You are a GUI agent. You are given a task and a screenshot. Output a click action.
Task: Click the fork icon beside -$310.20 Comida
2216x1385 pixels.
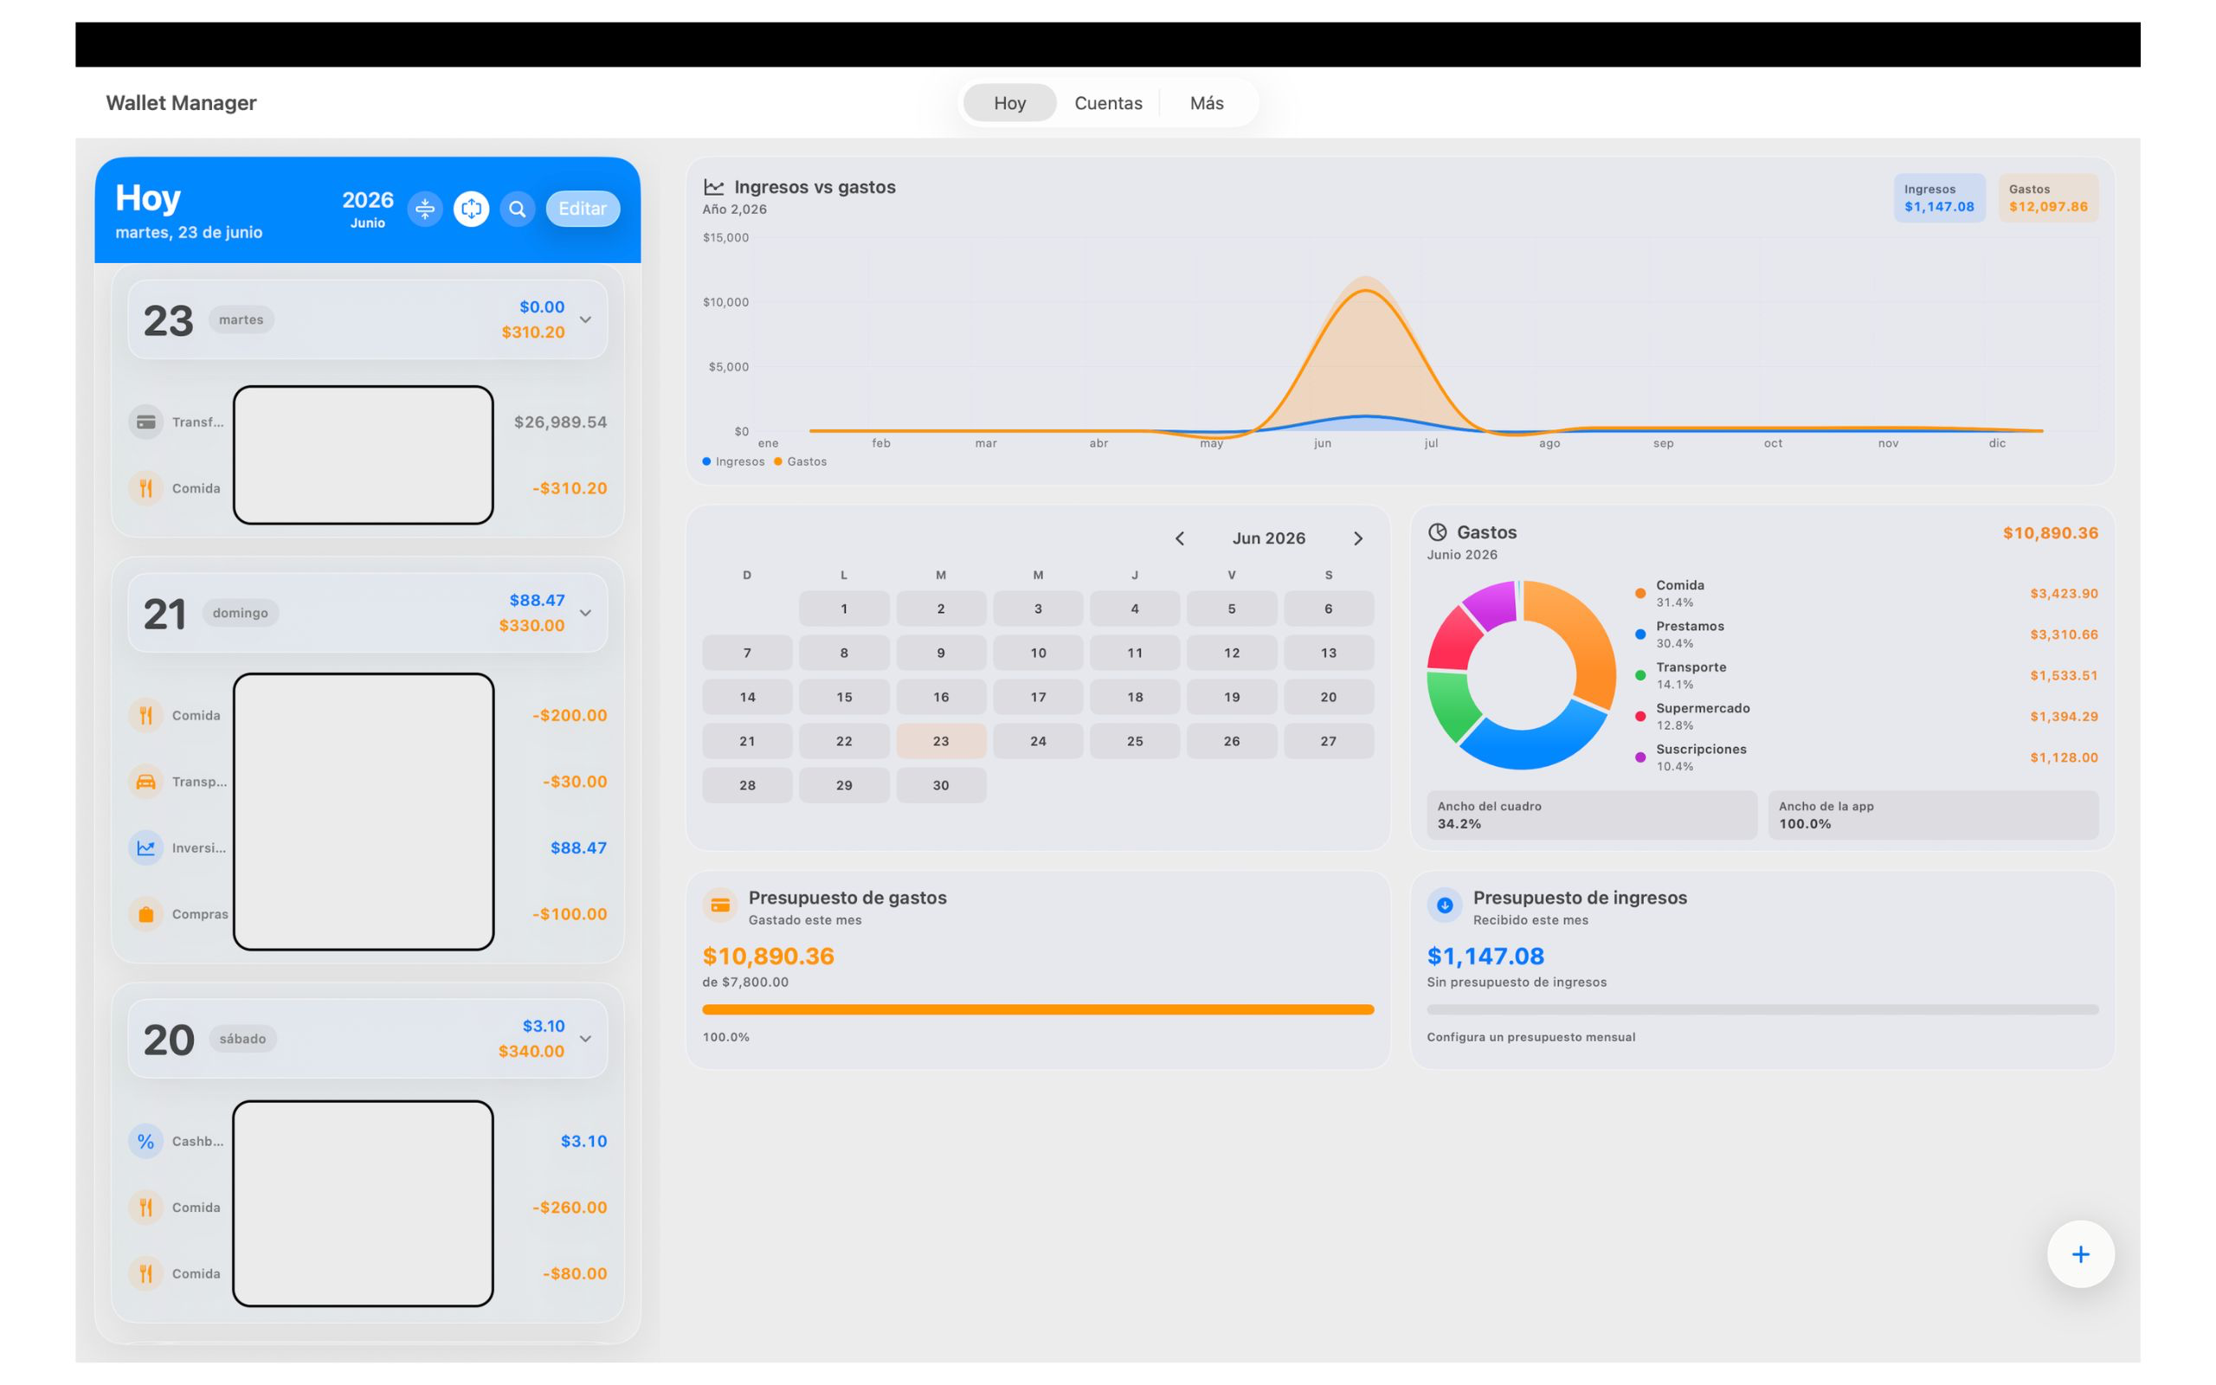145,488
